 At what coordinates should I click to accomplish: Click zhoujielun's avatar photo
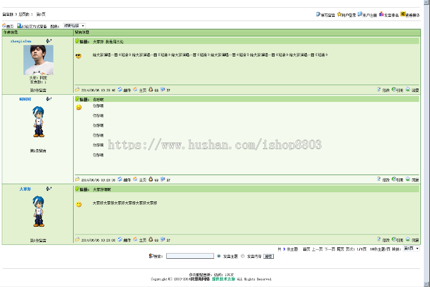38,60
